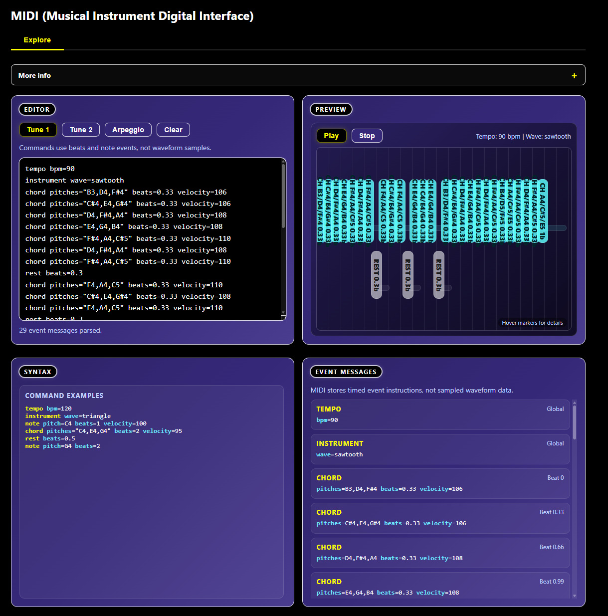Select the second REST 0.3b marker
Screen dimensions: 608x616
point(408,275)
